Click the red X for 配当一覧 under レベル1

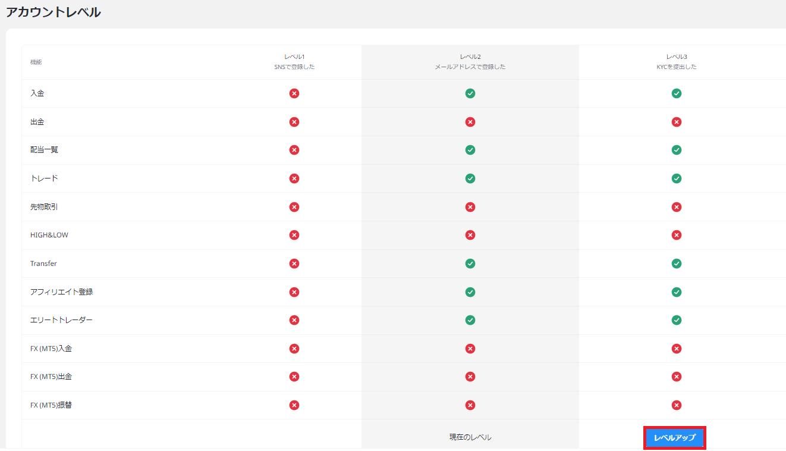[294, 150]
